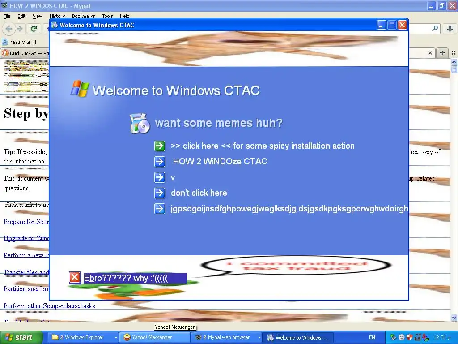This screenshot has width=458, height=344.
Task: Click the blue arrow beside don't click here
Action: coord(160,193)
